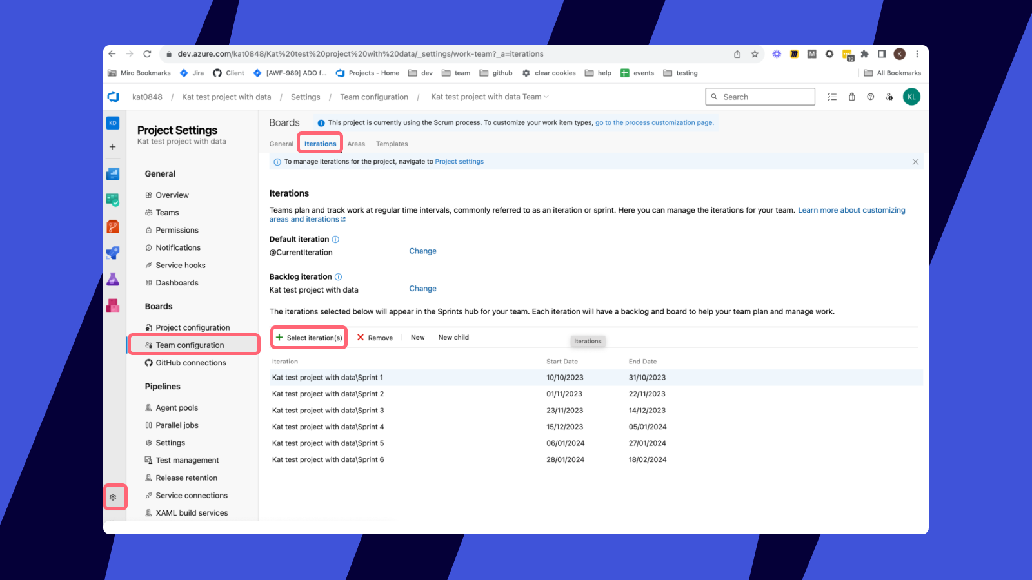Select the Pipelines rocket icon
1032x580 pixels.
click(113, 253)
